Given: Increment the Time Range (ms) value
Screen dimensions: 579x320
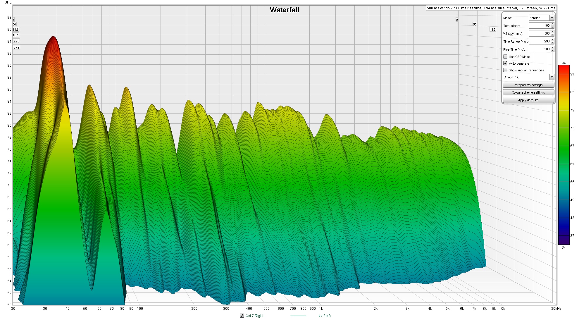Looking at the screenshot, I should 552,40.
